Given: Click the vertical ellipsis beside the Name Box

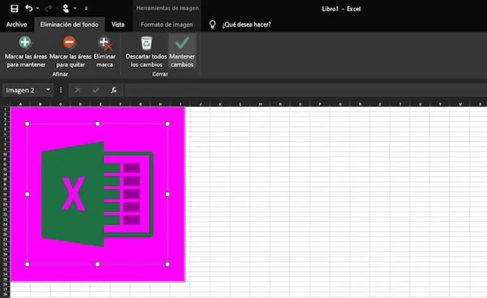Looking at the screenshot, I should pos(60,90).
